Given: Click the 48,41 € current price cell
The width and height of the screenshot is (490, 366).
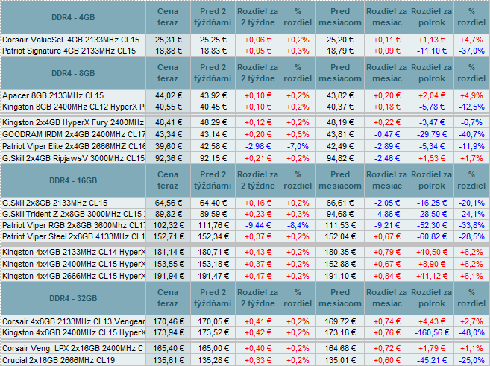Looking at the screenshot, I should pos(168,122).
